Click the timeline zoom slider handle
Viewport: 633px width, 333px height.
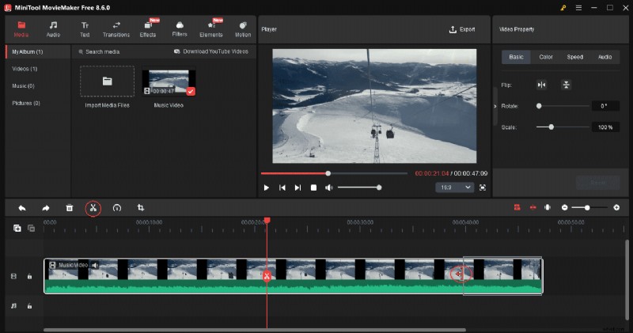tap(587, 207)
